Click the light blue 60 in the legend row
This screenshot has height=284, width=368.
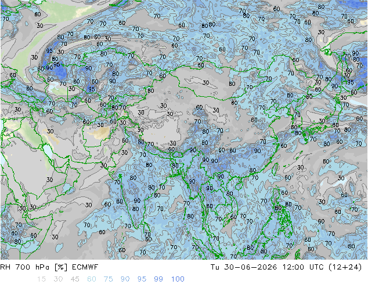(x=92, y=279)
